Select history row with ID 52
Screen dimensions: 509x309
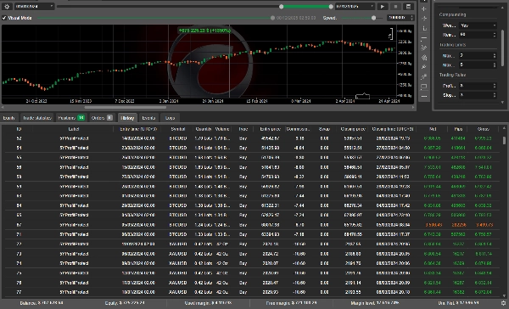point(252,138)
